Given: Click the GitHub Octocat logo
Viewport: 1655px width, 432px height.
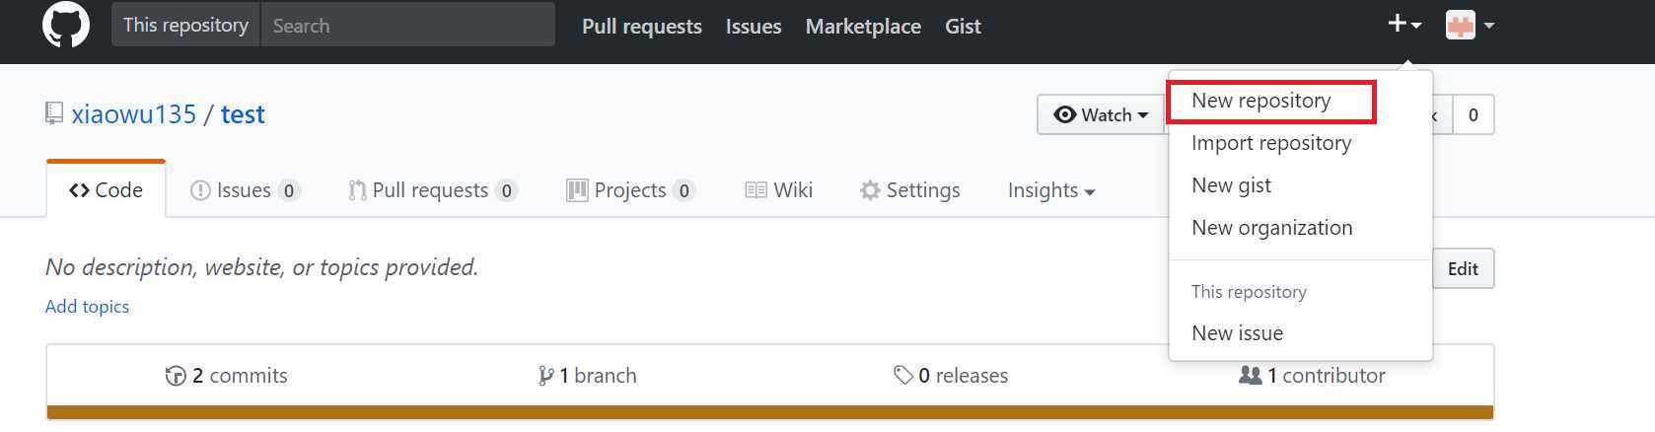Looking at the screenshot, I should (66, 25).
